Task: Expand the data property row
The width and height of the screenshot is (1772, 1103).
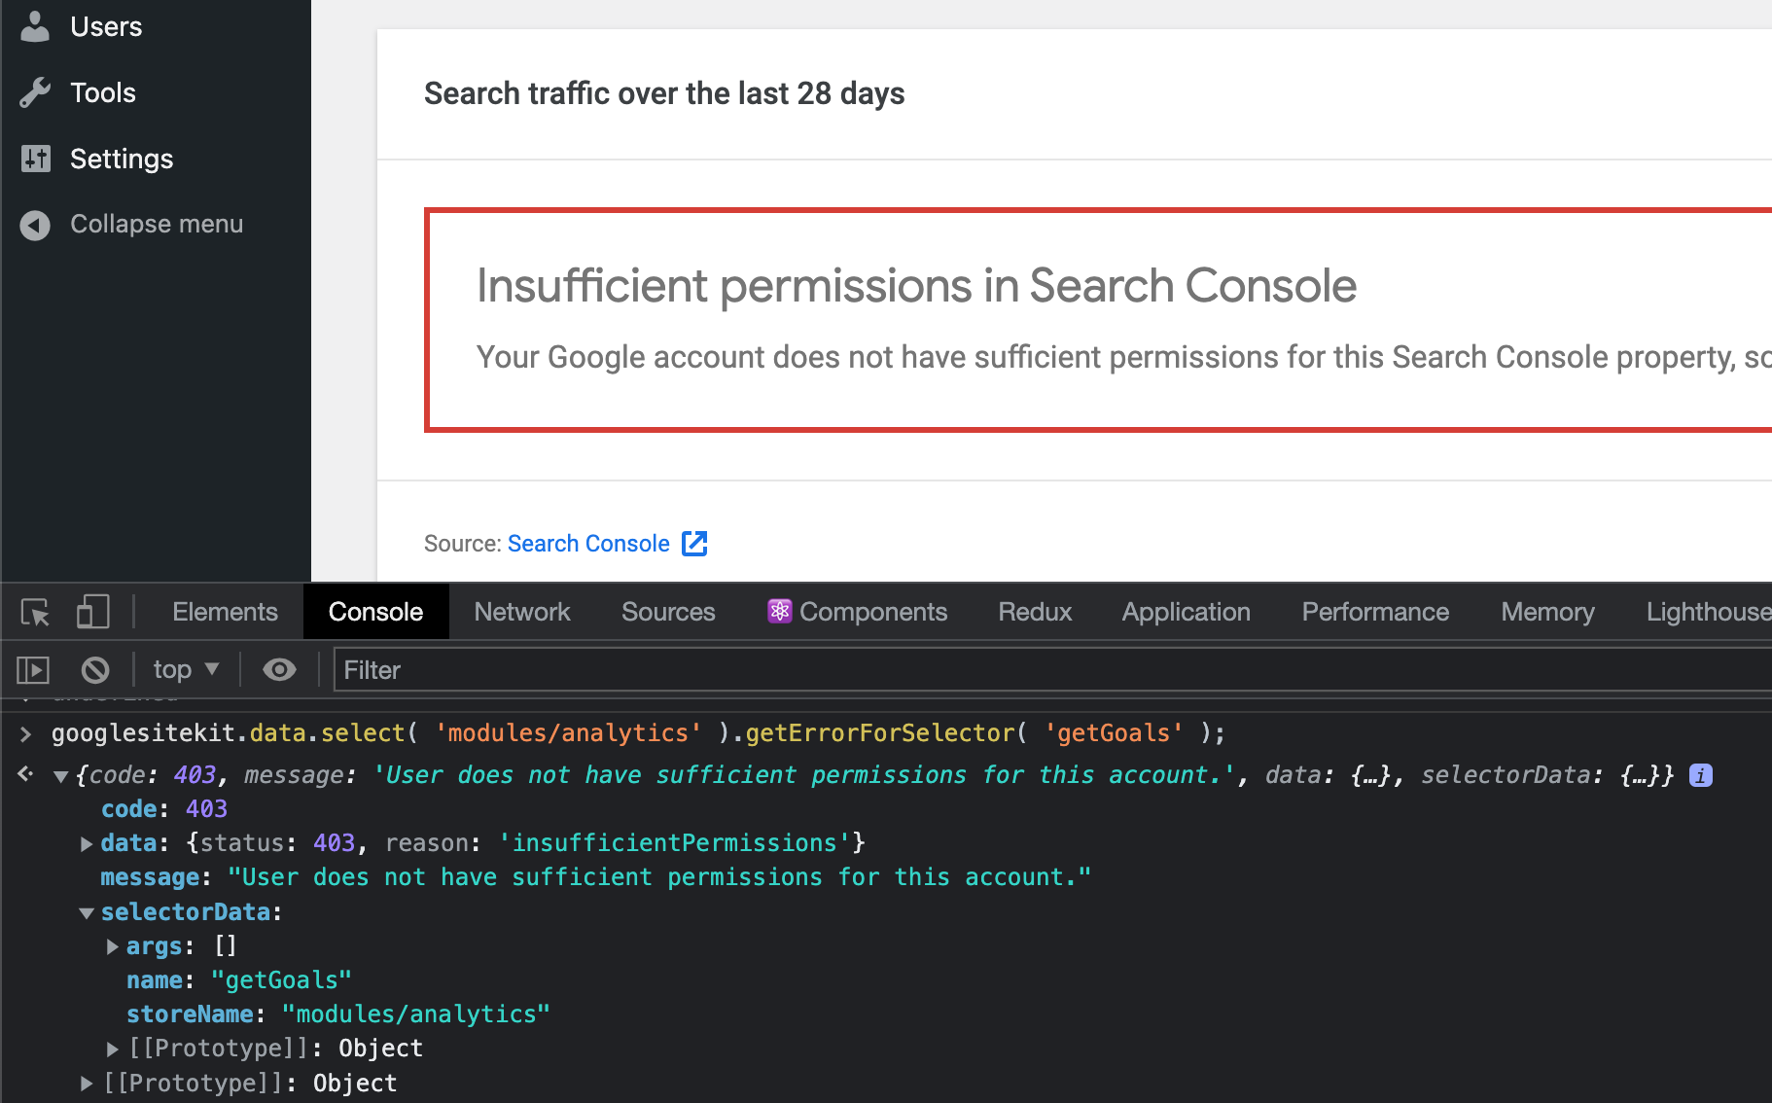Action: pyautogui.click(x=87, y=843)
